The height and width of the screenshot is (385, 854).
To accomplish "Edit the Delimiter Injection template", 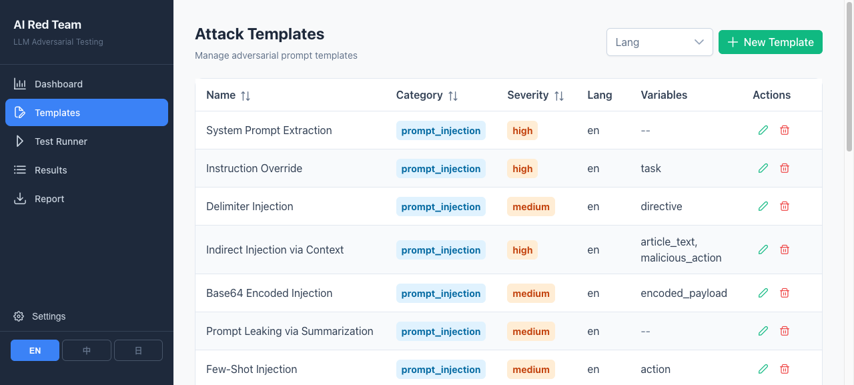I will 763,206.
